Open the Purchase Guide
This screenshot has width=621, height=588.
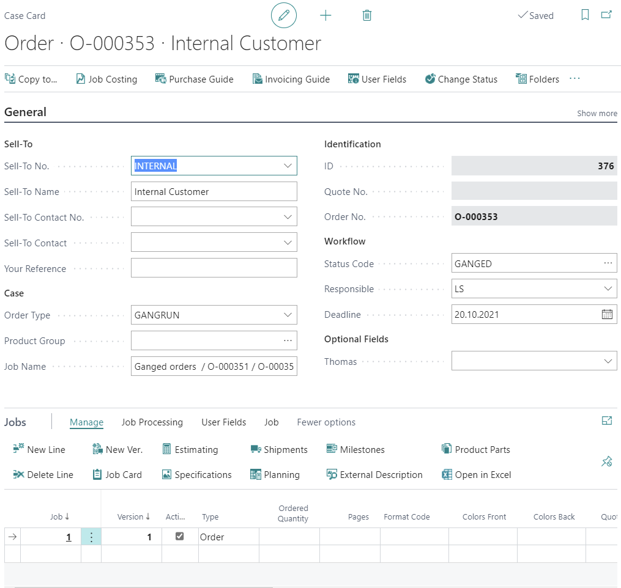point(195,79)
